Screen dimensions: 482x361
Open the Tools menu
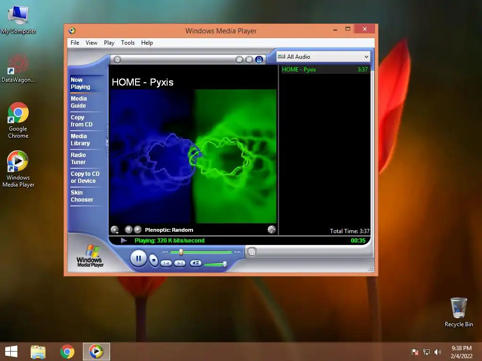pyautogui.click(x=128, y=43)
